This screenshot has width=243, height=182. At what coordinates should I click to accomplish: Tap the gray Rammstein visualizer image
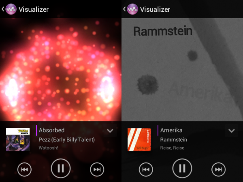(x=182, y=70)
